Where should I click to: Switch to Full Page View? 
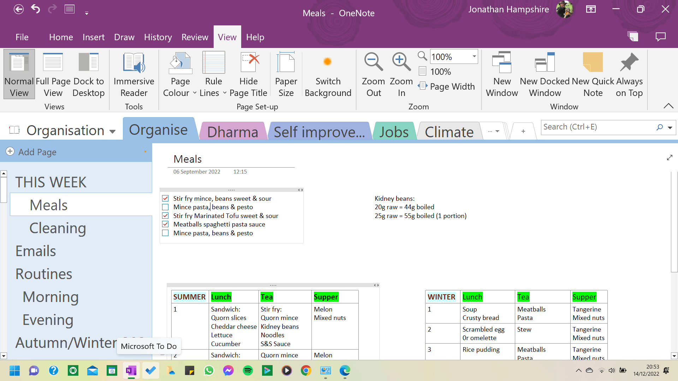pyautogui.click(x=53, y=74)
